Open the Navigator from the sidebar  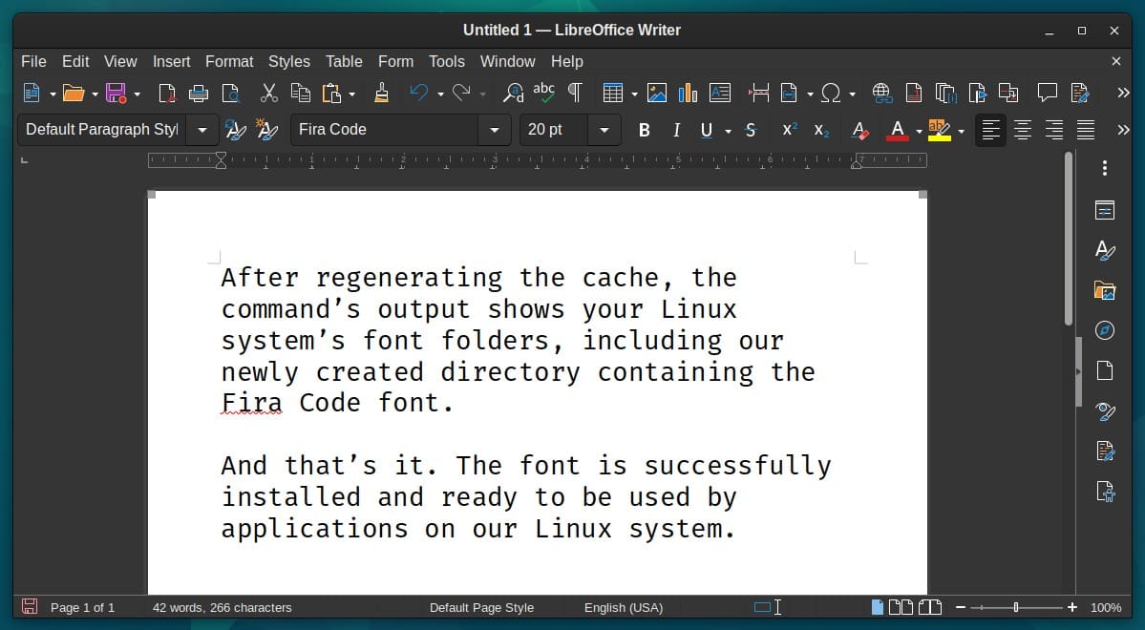coord(1104,330)
